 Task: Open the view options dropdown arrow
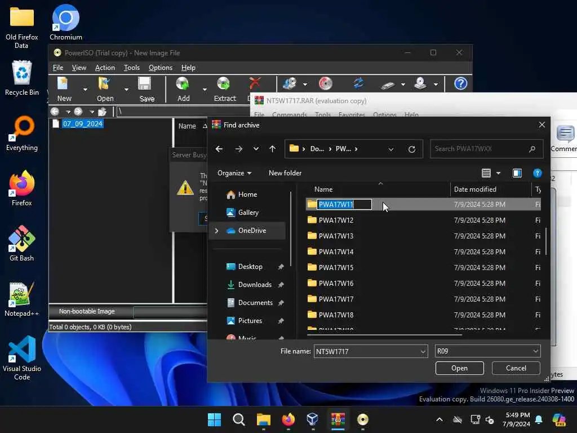click(498, 173)
